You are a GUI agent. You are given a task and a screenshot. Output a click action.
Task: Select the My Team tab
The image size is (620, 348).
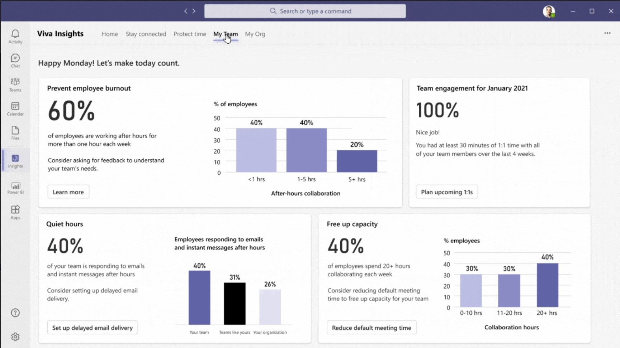(x=226, y=34)
